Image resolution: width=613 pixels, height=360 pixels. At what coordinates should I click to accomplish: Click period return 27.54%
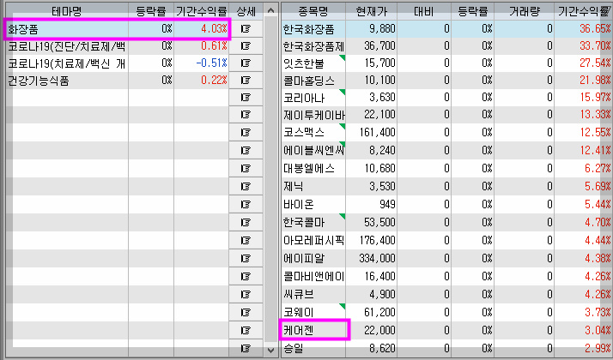pyautogui.click(x=595, y=63)
